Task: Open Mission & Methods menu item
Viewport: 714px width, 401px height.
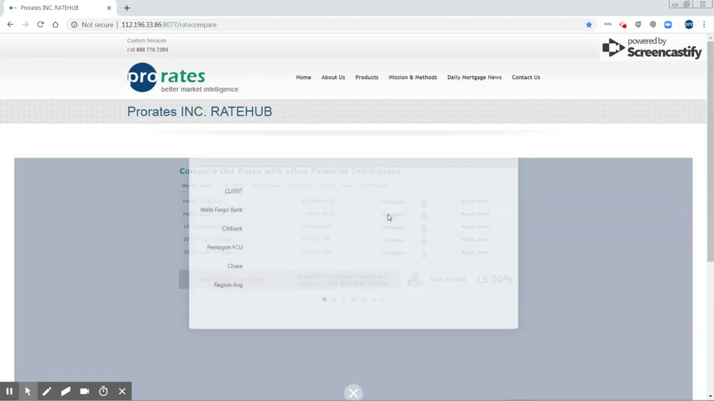Action: pos(413,77)
